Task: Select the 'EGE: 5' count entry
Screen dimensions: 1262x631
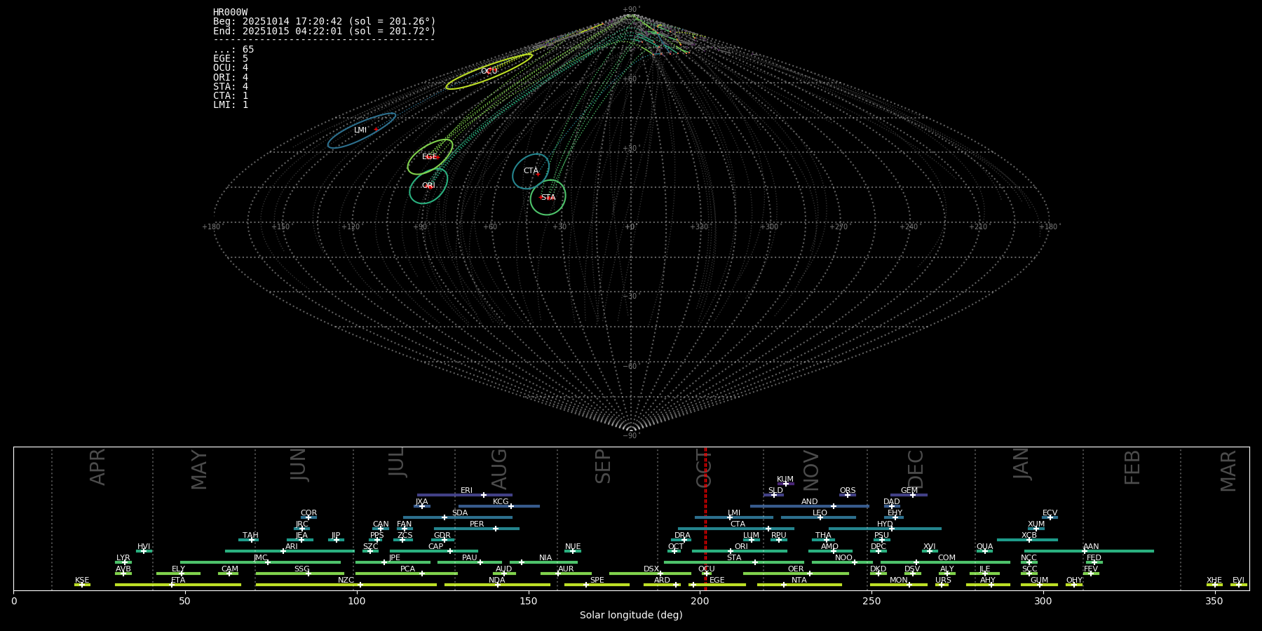Action: pyautogui.click(x=231, y=59)
